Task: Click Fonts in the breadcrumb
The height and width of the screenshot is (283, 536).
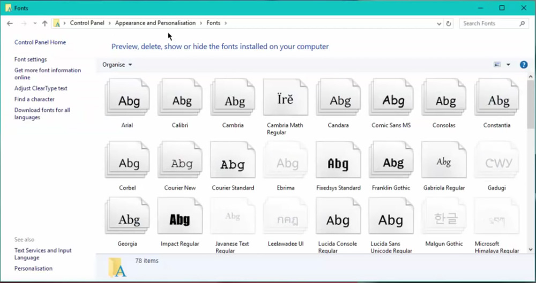Action: [x=213, y=23]
